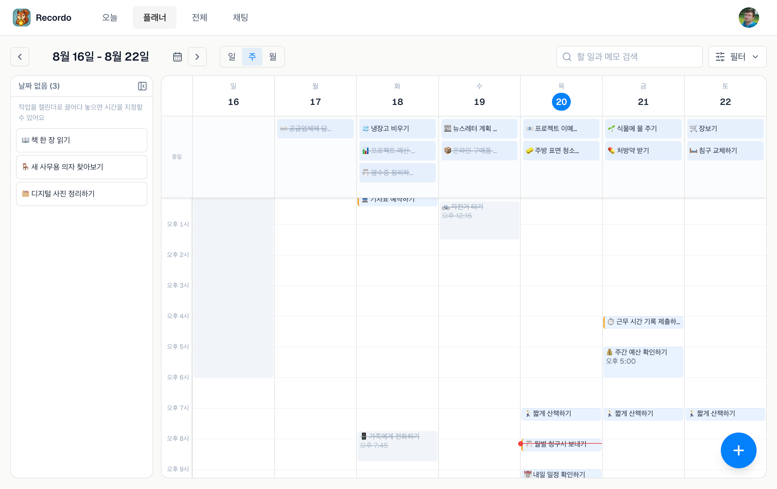Click the Recordo squirrel logo
This screenshot has width=777, height=489.
[22, 18]
